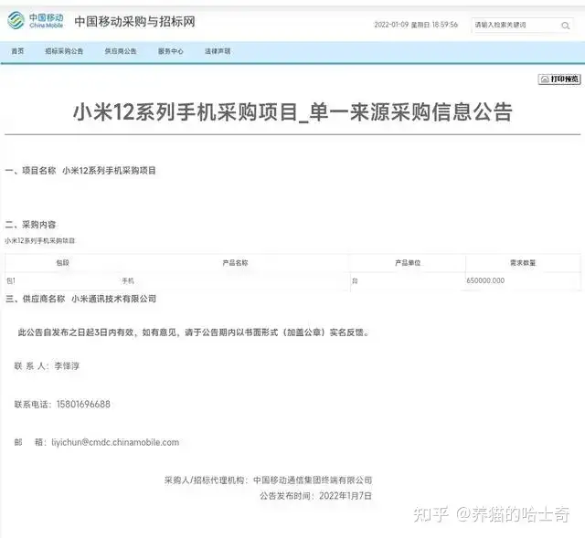Viewport: 585px width, 538px height.
Task: Open the 服务中心 navigation item
Action: (x=171, y=51)
